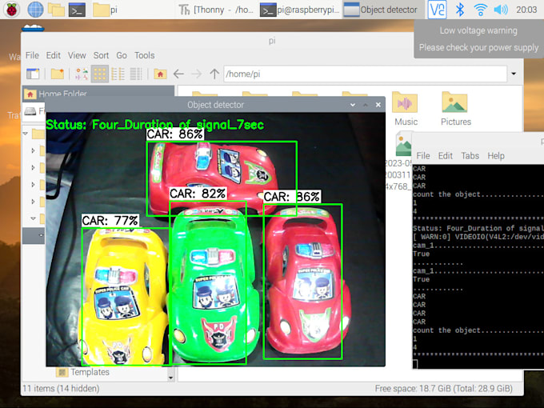Click the CAR: 82% detection label
544x408 pixels.
198,194
